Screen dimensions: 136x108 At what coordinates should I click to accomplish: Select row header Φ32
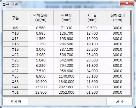coord(15,71)
